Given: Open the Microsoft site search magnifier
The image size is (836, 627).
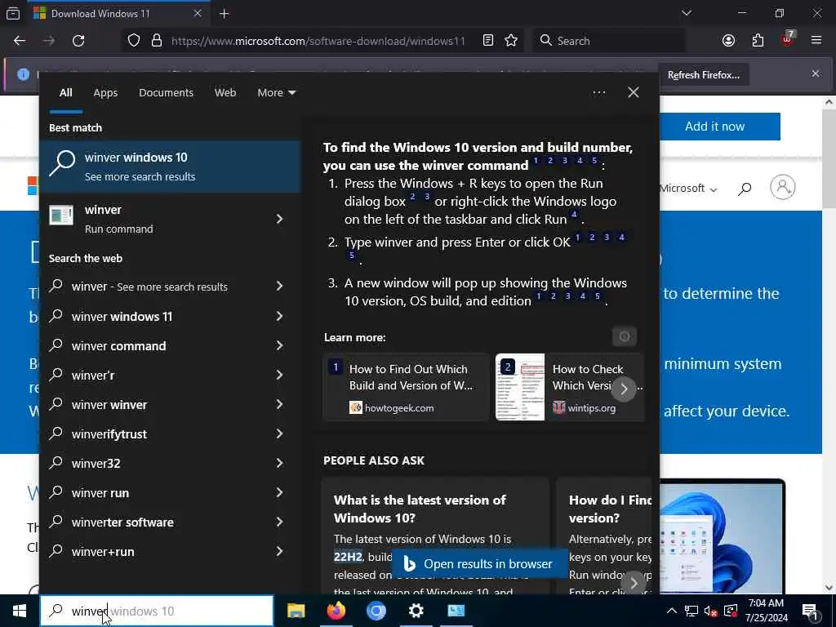Looking at the screenshot, I should point(745,189).
